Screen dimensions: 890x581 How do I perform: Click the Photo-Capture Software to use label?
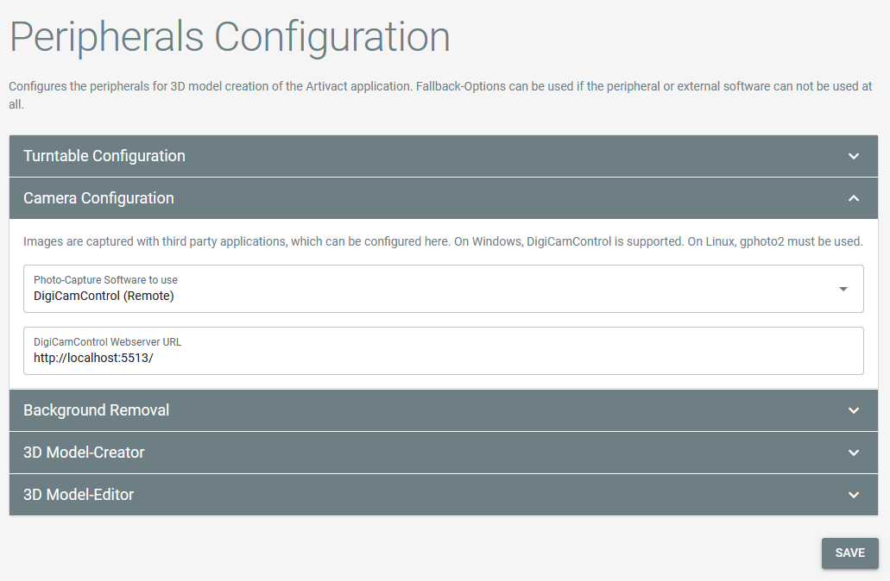click(105, 280)
